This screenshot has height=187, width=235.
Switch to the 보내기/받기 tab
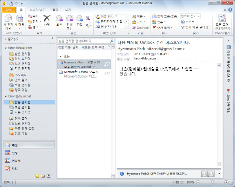tap(37, 10)
